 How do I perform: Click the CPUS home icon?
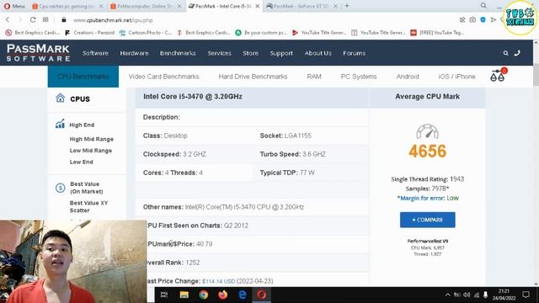pyautogui.click(x=60, y=98)
